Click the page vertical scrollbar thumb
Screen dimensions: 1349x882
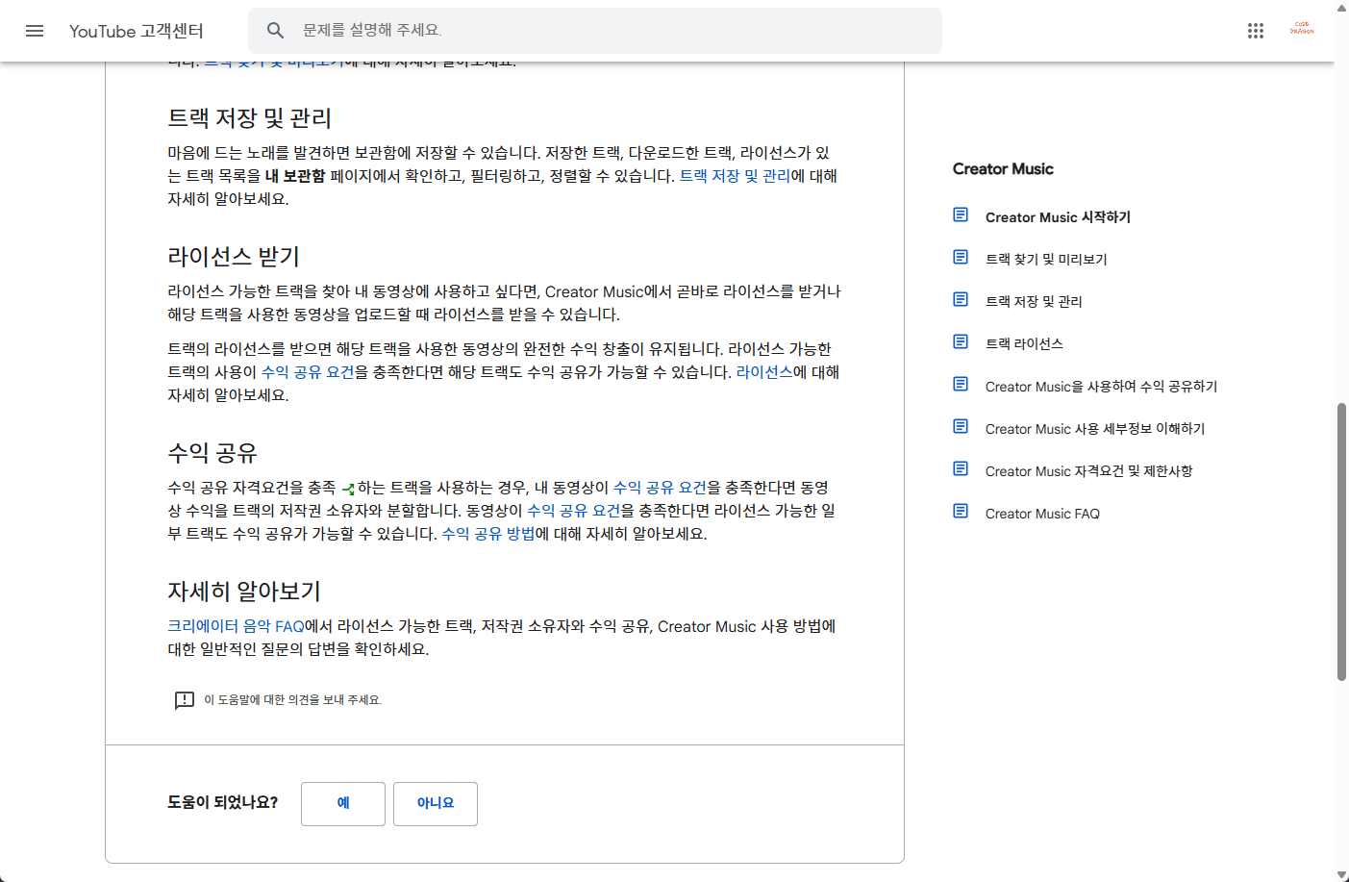coord(1341,542)
